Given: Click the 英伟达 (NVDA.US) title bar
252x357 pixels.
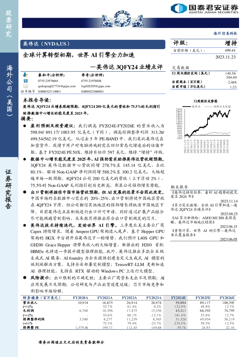Looking at the screenshot, I should point(93,44).
